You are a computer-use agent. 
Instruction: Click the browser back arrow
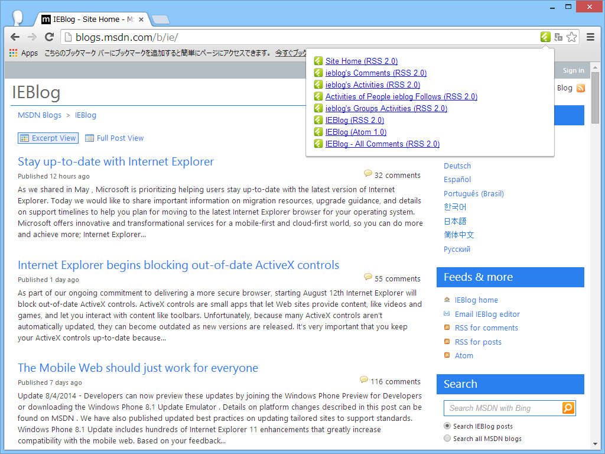[x=15, y=37]
